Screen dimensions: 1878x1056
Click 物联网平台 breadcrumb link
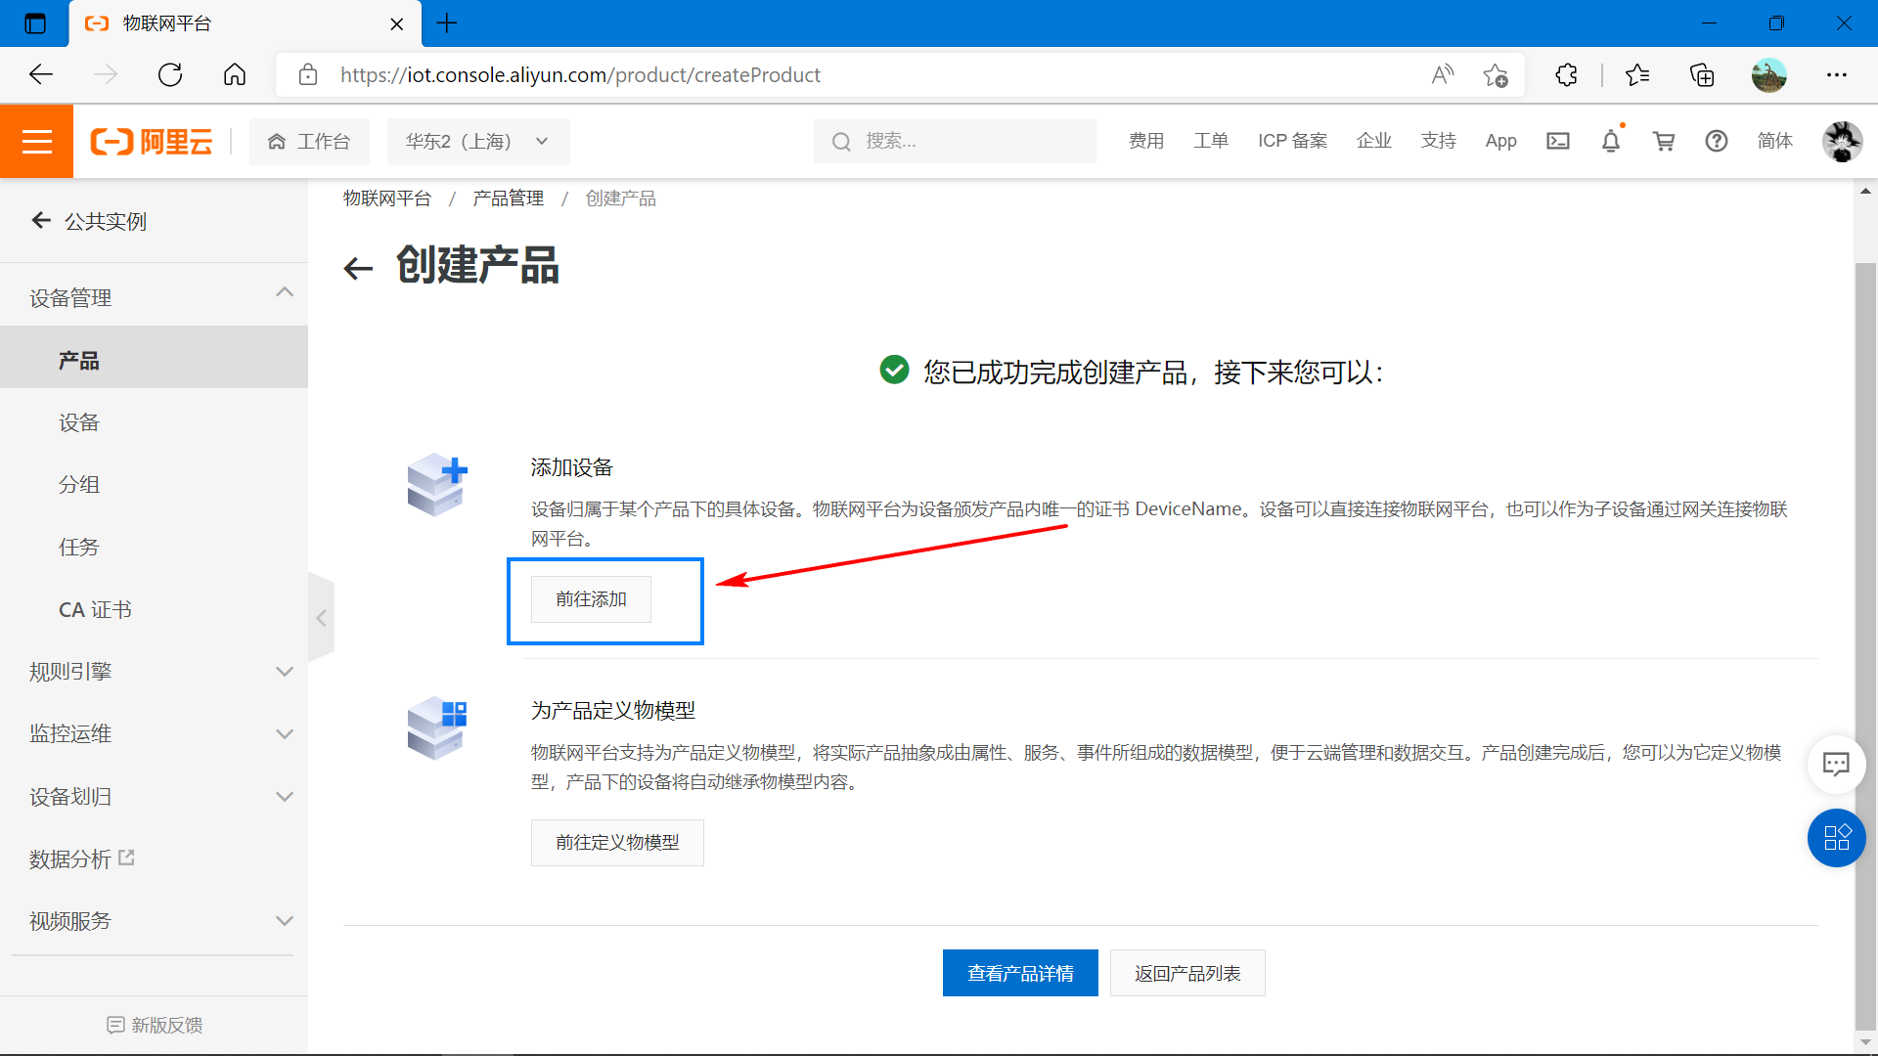coord(387,198)
